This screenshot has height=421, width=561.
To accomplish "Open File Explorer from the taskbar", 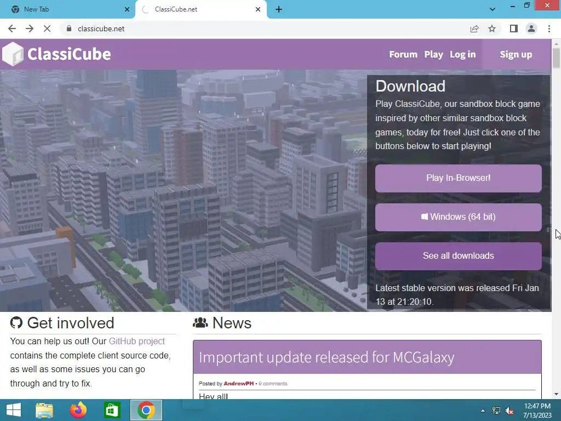I will click(x=44, y=410).
